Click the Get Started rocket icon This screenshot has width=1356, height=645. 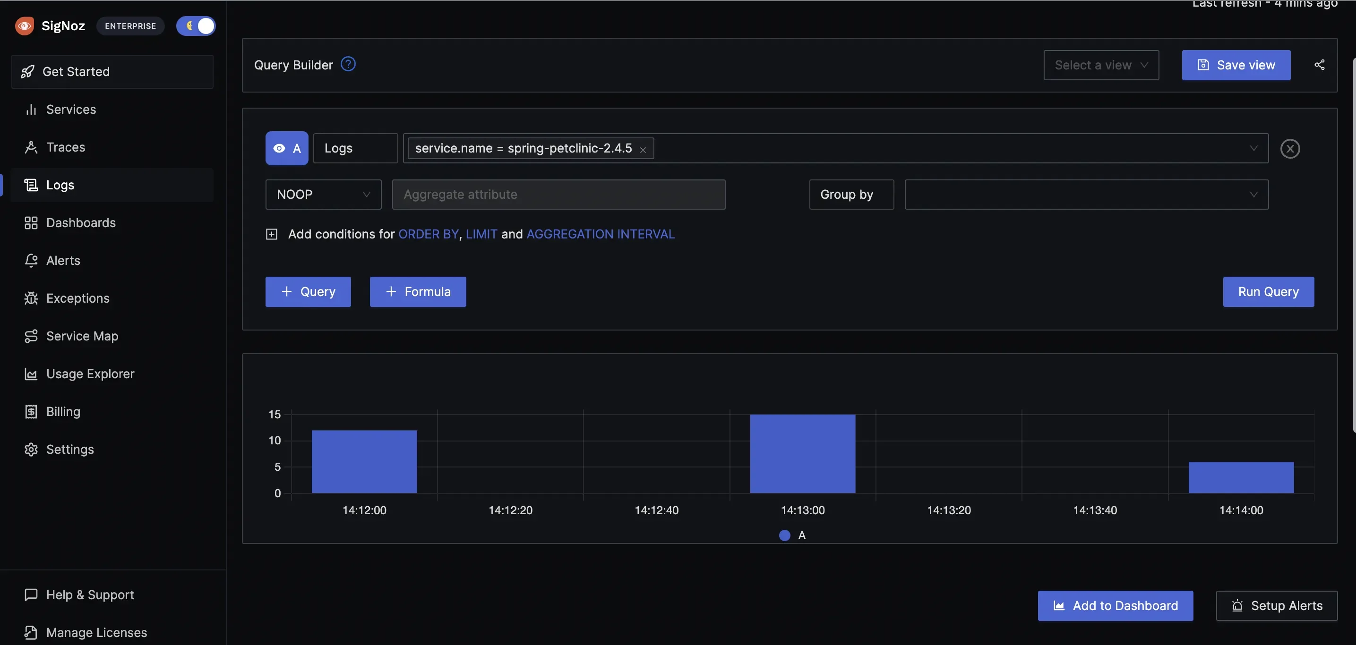(x=27, y=72)
